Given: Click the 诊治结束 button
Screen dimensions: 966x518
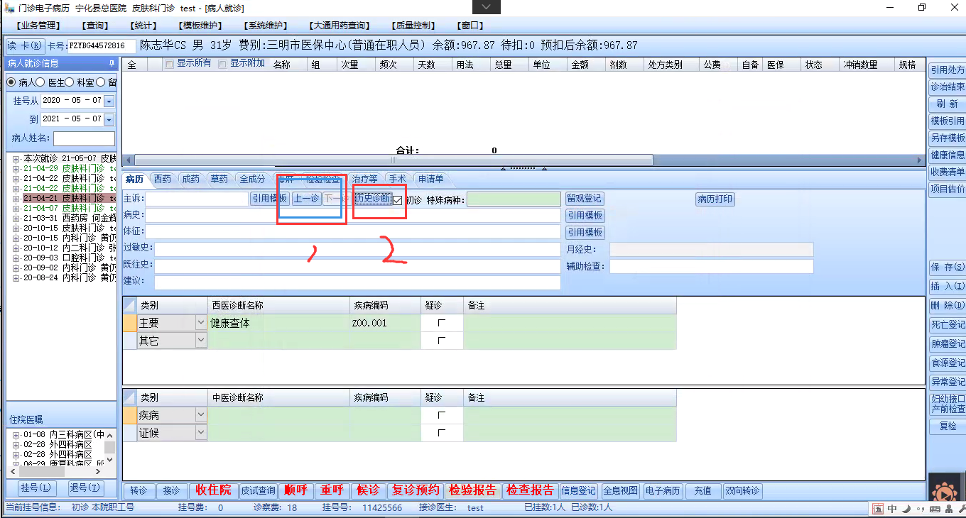Looking at the screenshot, I should click(947, 87).
